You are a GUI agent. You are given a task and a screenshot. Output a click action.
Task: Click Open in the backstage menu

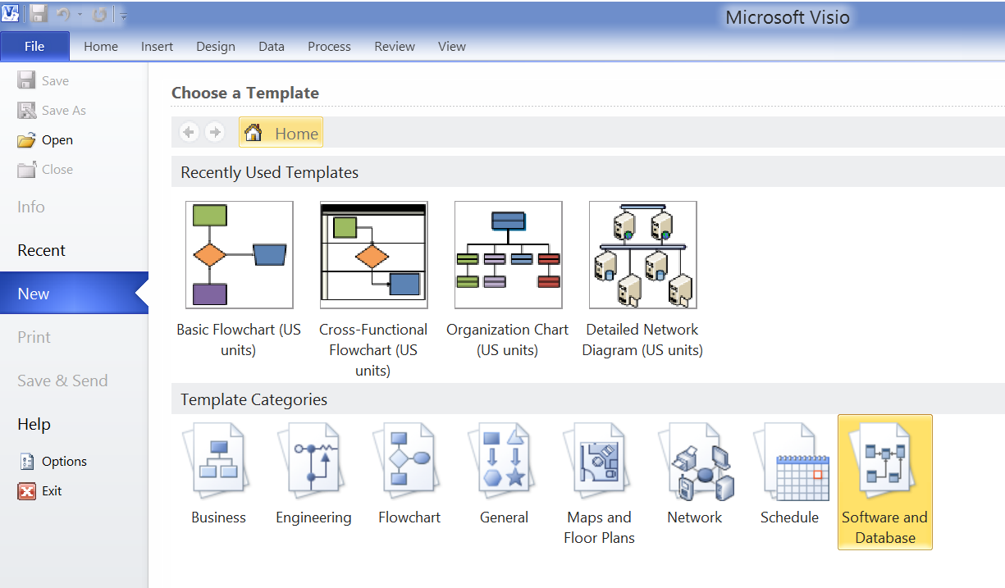[x=46, y=140]
